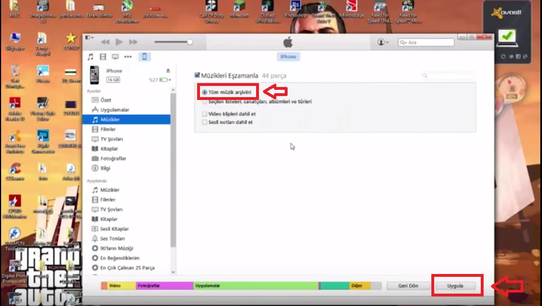Skip to previous track
Viewport: 542px width, 306px height.
[105, 42]
